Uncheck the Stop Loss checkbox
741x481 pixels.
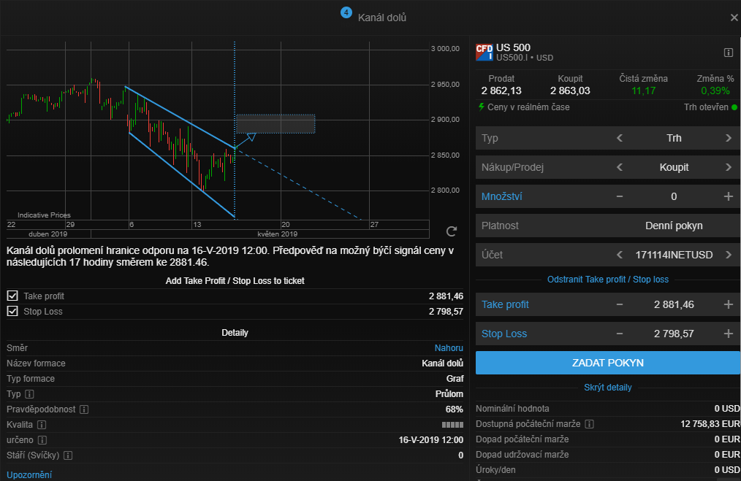[x=12, y=311]
